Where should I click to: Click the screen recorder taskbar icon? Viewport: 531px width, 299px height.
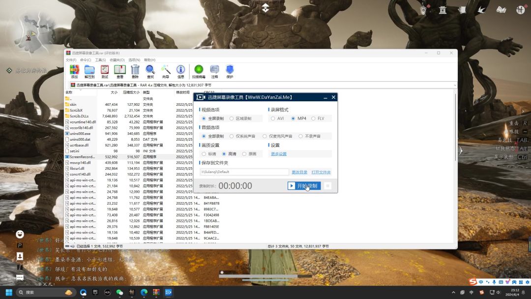coord(168,292)
